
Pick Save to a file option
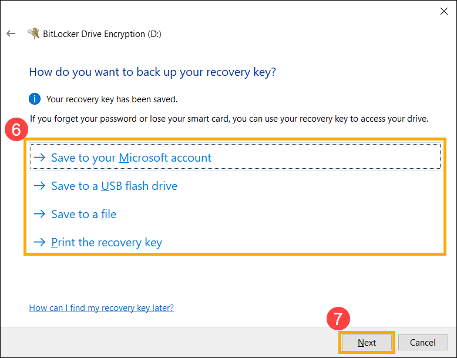click(x=83, y=214)
